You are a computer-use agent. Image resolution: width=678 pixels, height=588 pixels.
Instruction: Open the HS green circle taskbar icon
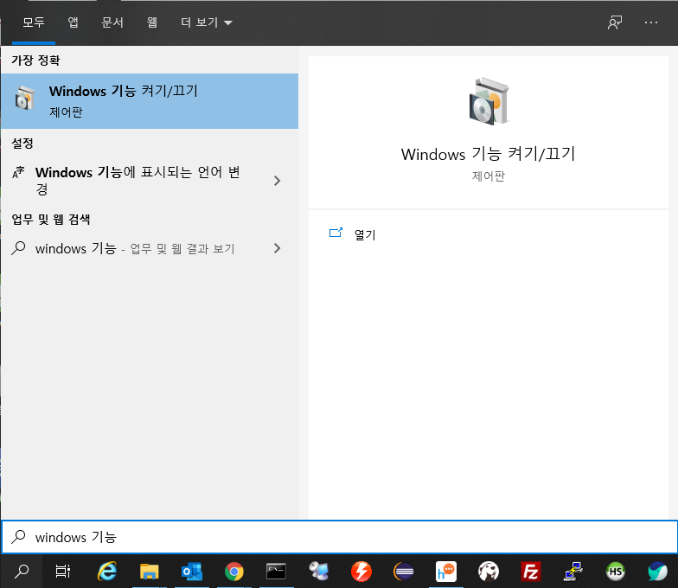click(x=616, y=571)
